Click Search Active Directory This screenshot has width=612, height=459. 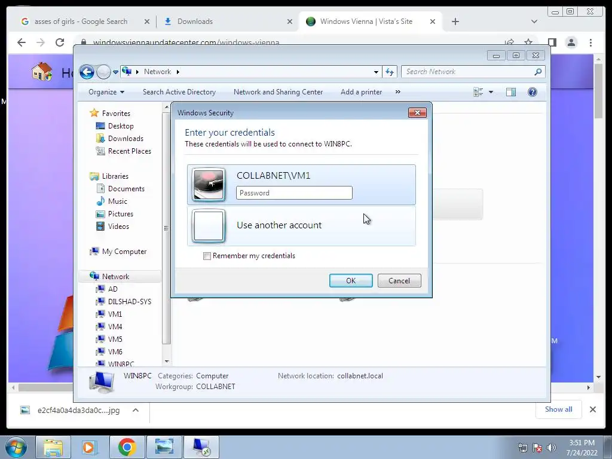[x=179, y=92]
